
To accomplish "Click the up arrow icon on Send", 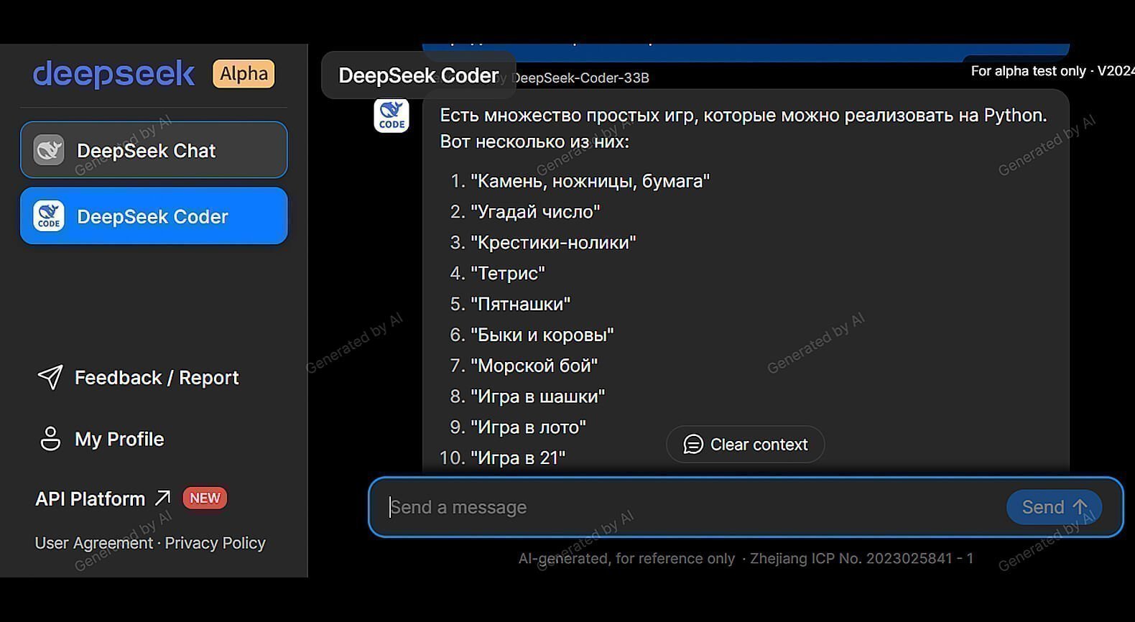I will [1080, 507].
